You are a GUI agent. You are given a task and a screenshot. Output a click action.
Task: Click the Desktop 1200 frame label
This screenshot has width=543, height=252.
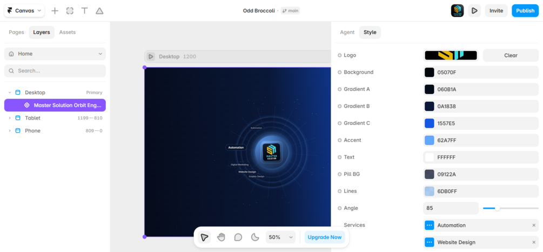coord(177,56)
